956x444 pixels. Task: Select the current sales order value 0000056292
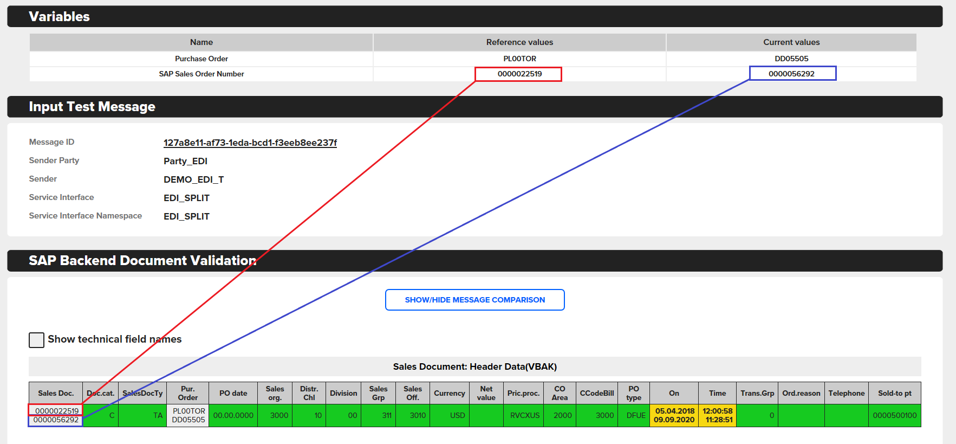point(791,74)
